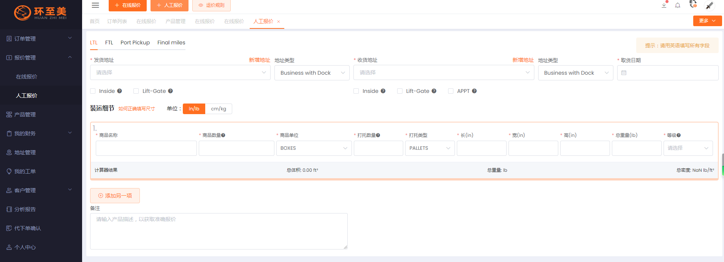724x262 pixels.
Task: Expand the 更多 dropdown button
Action: [707, 21]
